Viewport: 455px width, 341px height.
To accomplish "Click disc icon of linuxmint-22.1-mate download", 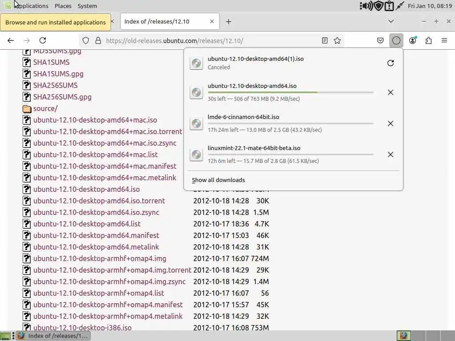I will (196, 155).
